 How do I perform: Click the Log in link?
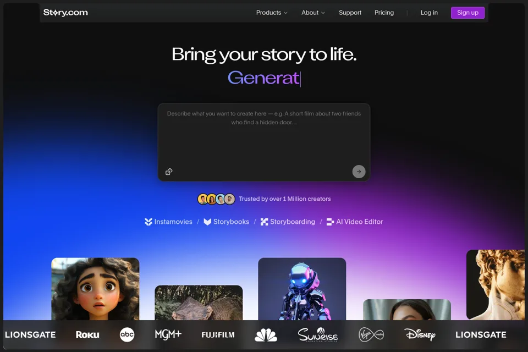(x=429, y=13)
